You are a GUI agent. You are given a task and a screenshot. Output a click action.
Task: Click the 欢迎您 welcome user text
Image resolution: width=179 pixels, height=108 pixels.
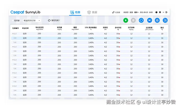(x=128, y=12)
